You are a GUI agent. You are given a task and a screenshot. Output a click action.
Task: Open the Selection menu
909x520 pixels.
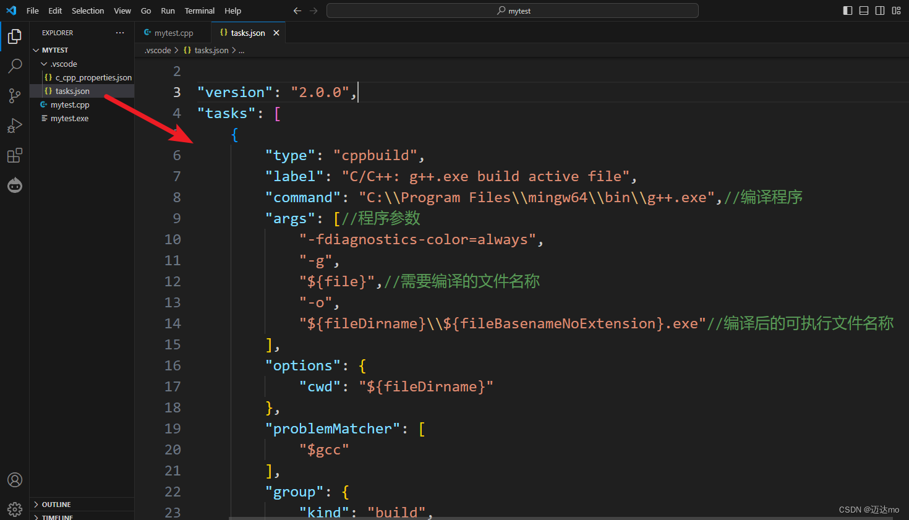[88, 11]
